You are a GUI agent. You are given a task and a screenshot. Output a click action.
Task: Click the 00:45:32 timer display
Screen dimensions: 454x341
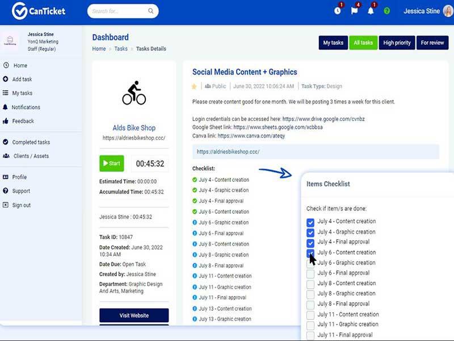coord(150,164)
